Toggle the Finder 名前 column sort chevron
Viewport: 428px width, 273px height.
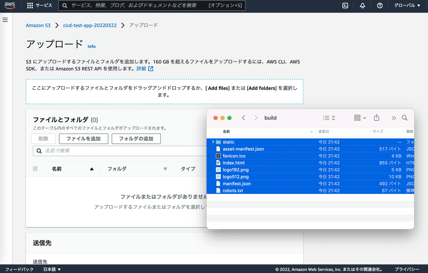click(x=312, y=132)
